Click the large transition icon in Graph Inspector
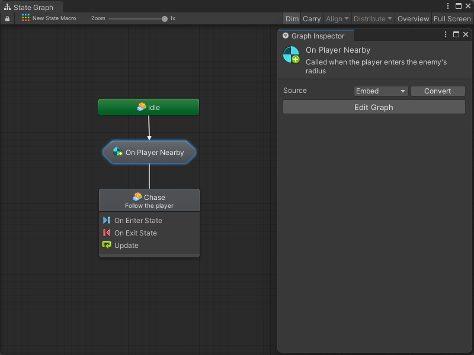474x355 pixels. tap(291, 55)
